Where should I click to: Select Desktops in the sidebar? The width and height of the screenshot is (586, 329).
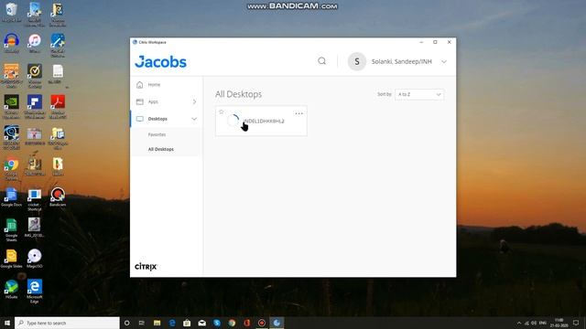click(x=157, y=119)
